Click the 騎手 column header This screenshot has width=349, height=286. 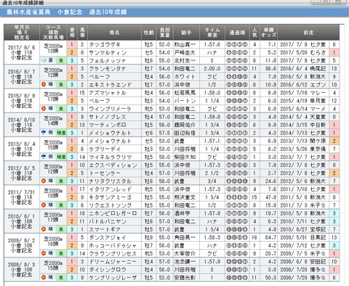(x=186, y=33)
